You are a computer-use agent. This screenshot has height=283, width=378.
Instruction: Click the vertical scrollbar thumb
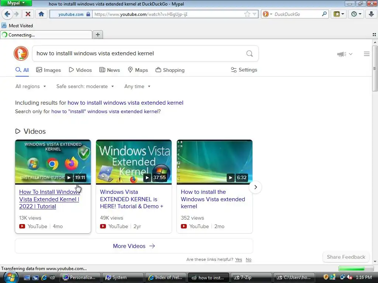(375, 68)
